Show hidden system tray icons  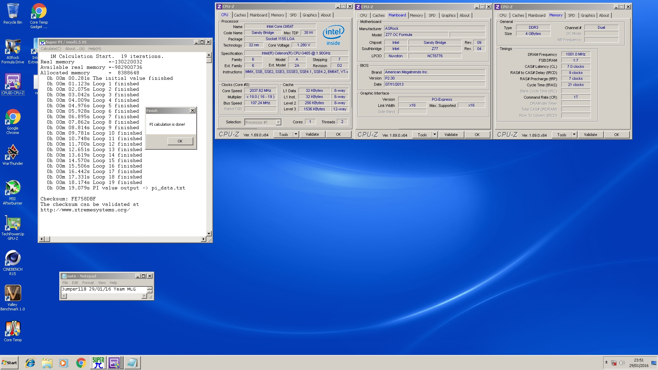pyautogui.click(x=606, y=362)
